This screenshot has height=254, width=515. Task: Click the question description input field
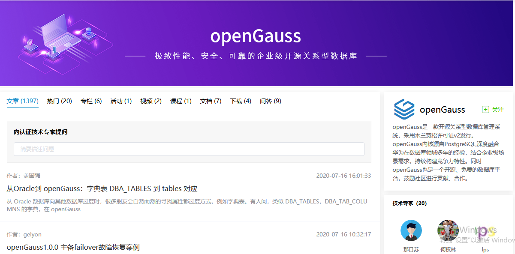pos(189,149)
